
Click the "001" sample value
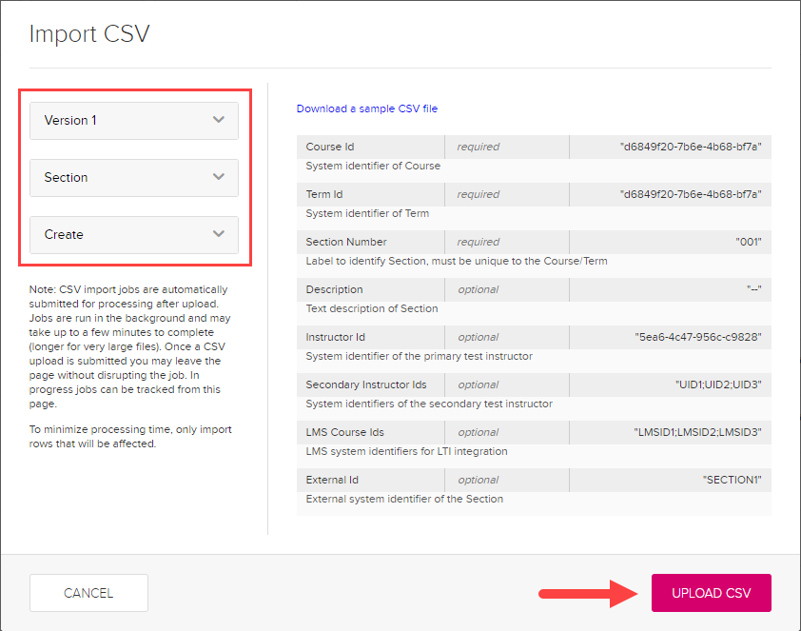749,242
